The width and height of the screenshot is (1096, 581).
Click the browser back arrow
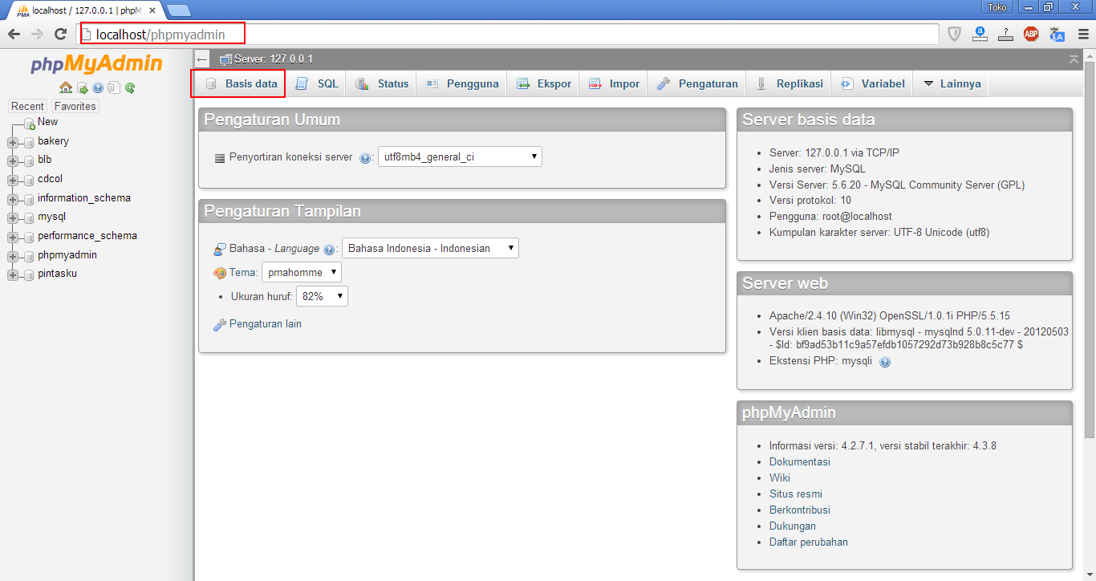point(14,34)
